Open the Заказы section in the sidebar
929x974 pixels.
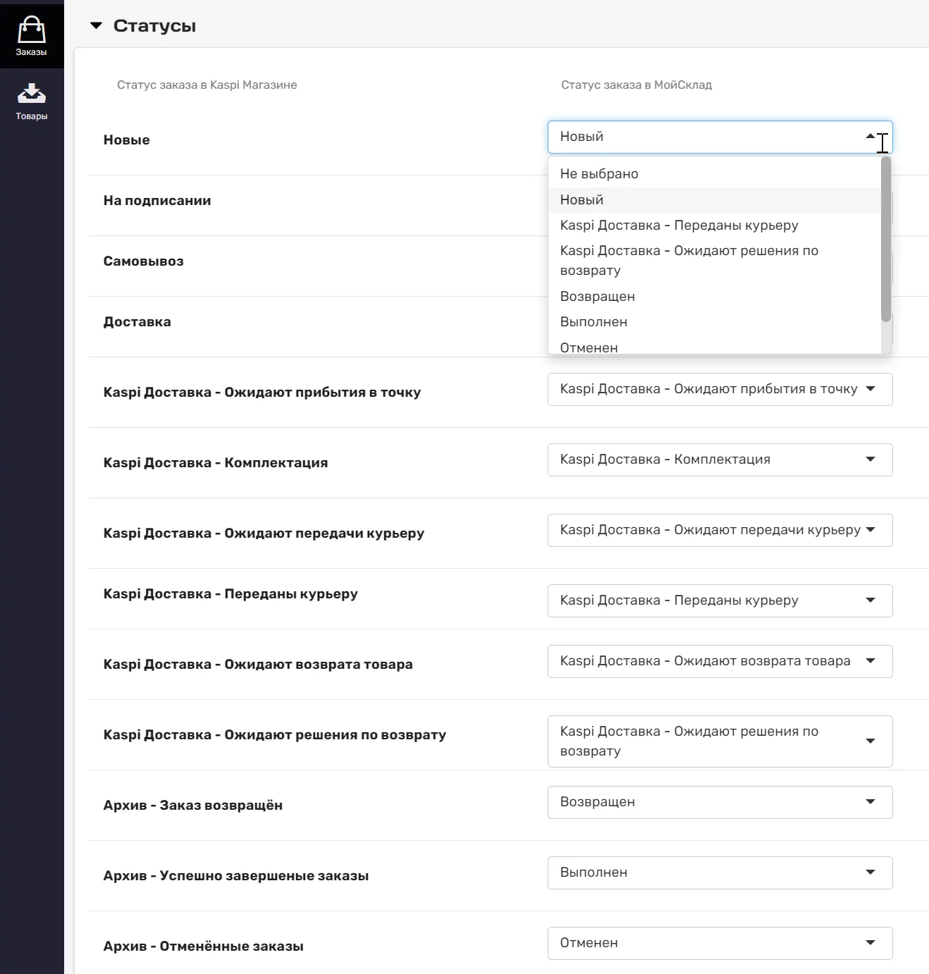(x=32, y=35)
